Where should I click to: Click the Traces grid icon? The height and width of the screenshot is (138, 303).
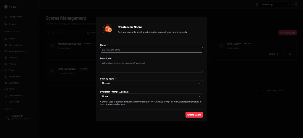pos(6,39)
